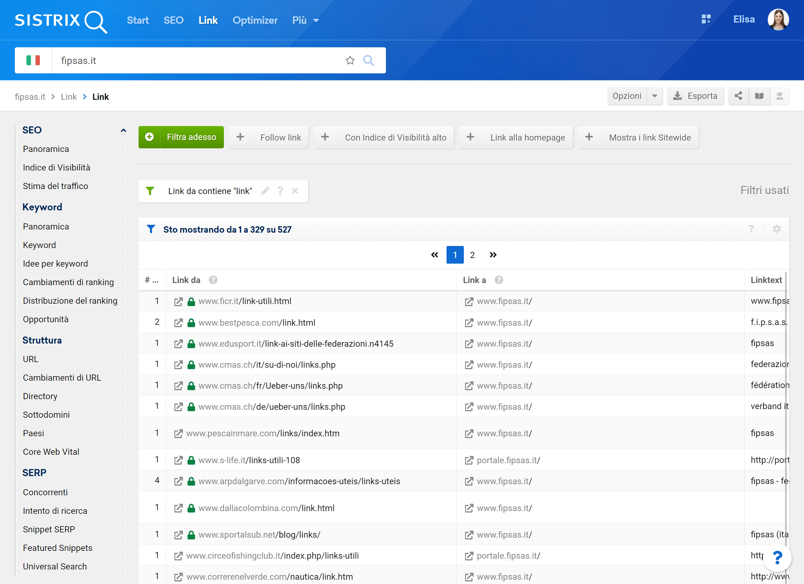Image resolution: width=804 pixels, height=584 pixels.
Task: Click the floating help question mark button
Action: [x=777, y=557]
